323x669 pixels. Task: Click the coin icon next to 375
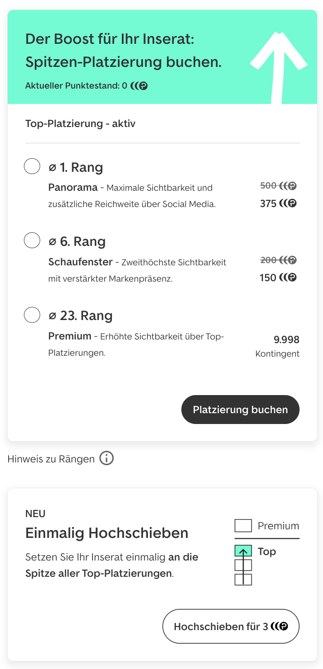point(291,203)
